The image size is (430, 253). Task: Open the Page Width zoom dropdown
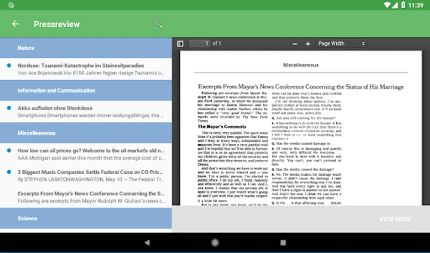[341, 44]
